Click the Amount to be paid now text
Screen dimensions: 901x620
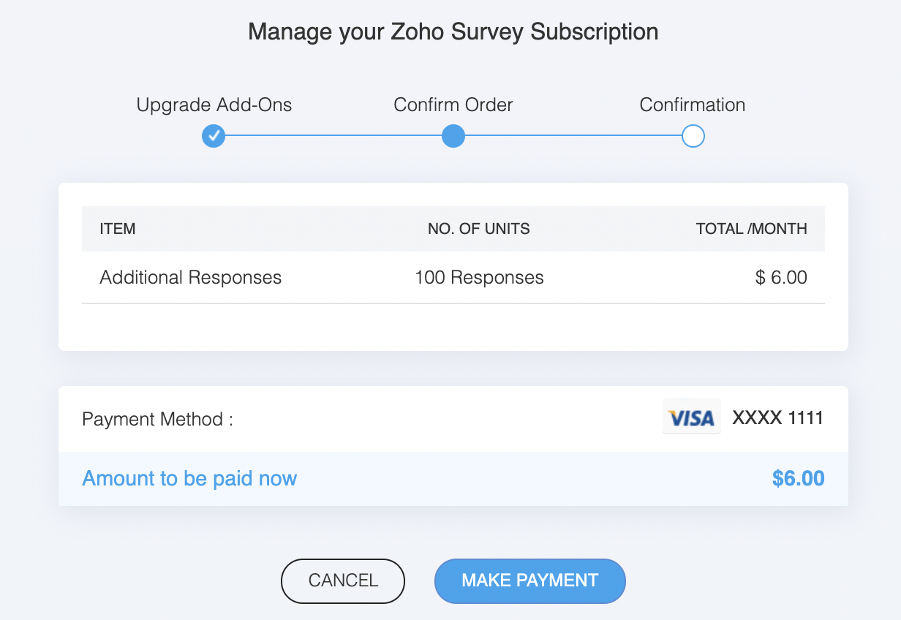click(x=189, y=479)
